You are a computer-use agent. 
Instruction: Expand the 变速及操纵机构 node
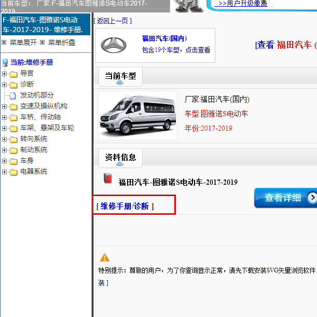point(4,106)
